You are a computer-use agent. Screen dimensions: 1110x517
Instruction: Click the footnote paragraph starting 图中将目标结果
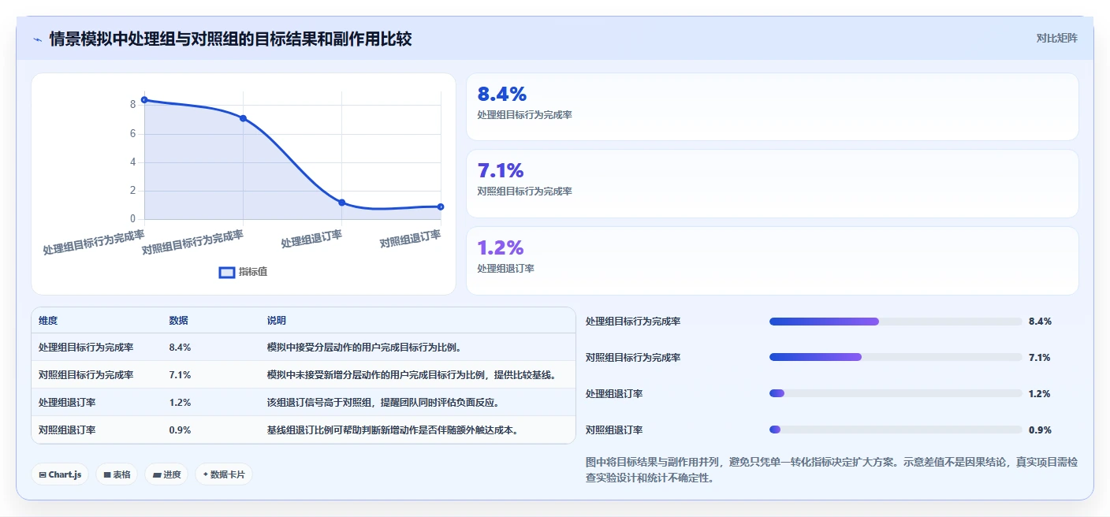click(x=832, y=470)
